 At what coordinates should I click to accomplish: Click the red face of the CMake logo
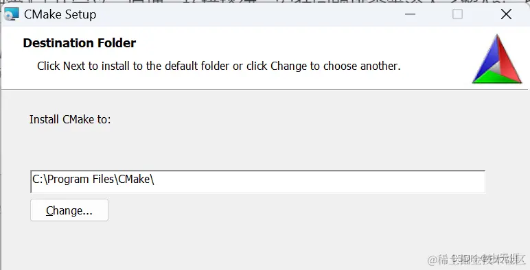[508, 59]
